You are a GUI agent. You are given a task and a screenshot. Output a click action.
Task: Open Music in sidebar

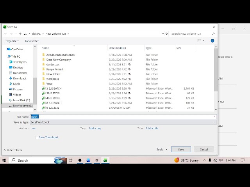(15, 84)
